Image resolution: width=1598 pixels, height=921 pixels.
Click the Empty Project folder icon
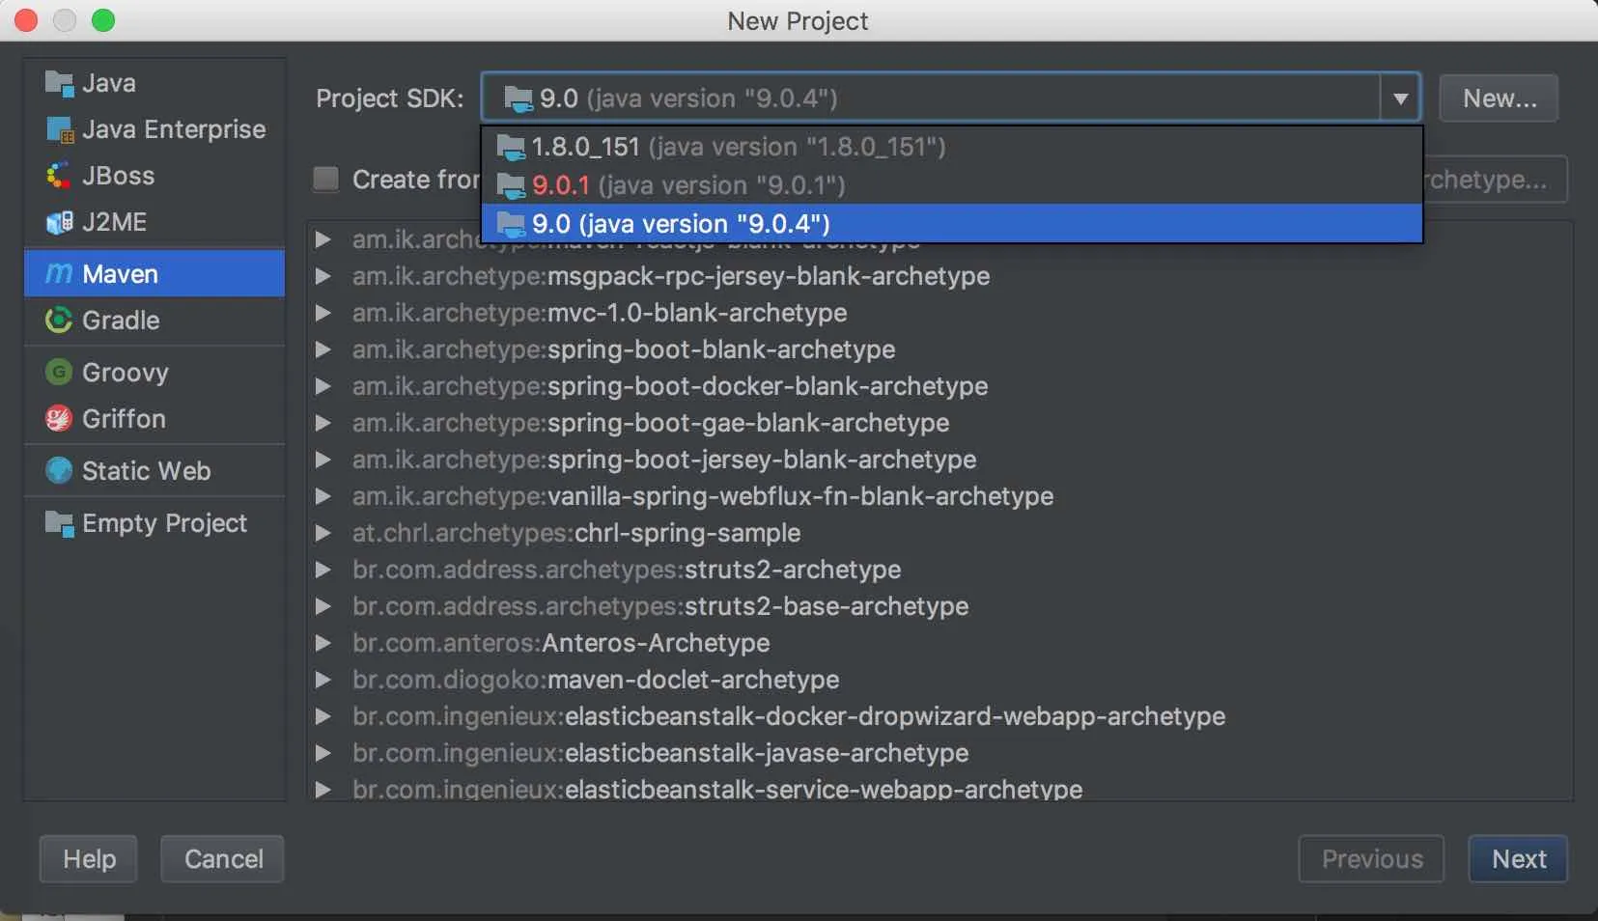coord(59,523)
